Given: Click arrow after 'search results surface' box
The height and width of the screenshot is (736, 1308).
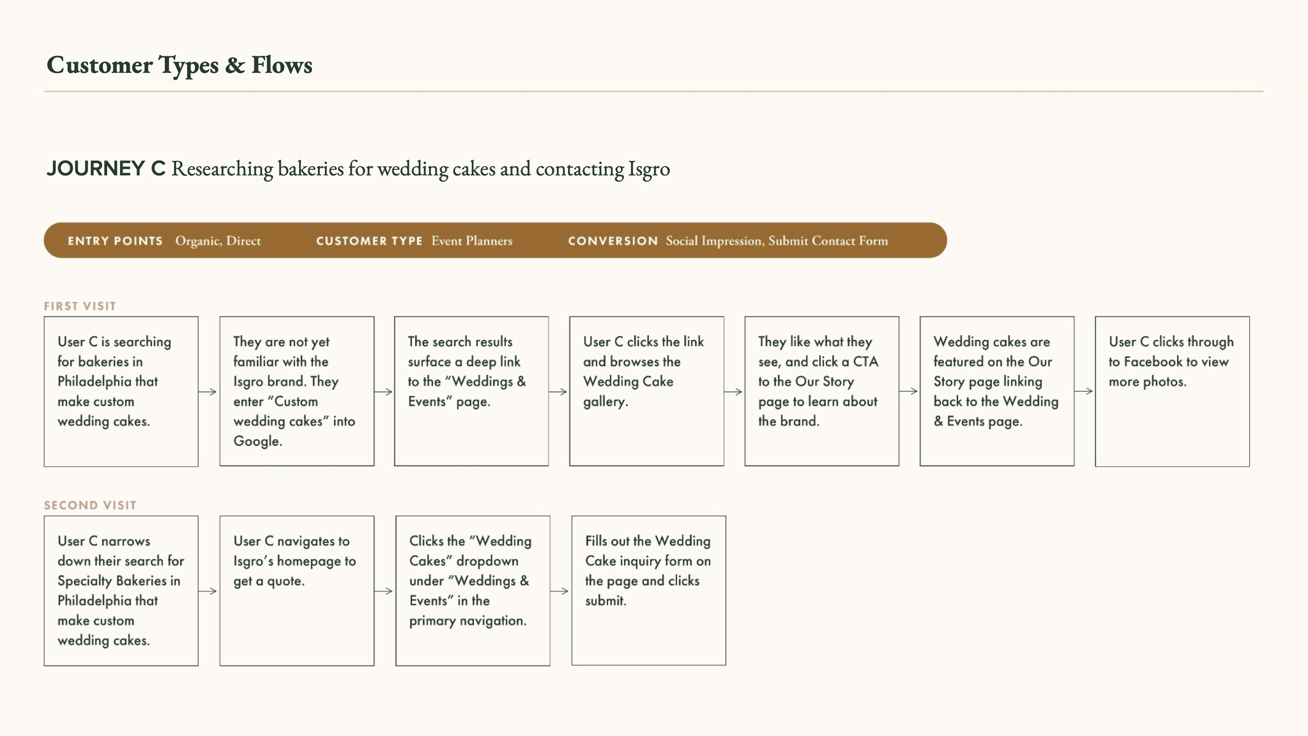Looking at the screenshot, I should tap(558, 392).
